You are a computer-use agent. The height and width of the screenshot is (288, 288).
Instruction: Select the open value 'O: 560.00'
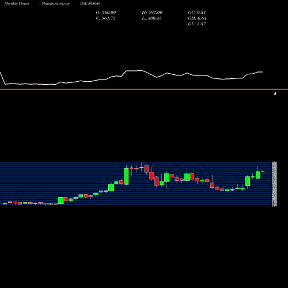click(x=106, y=13)
